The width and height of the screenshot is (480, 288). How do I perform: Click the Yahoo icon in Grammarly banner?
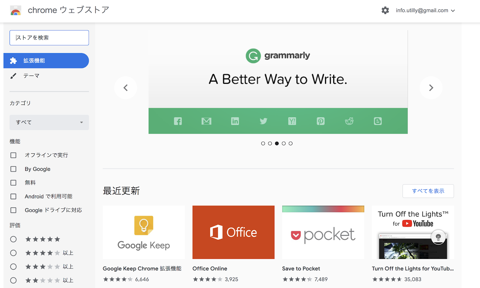click(x=292, y=121)
